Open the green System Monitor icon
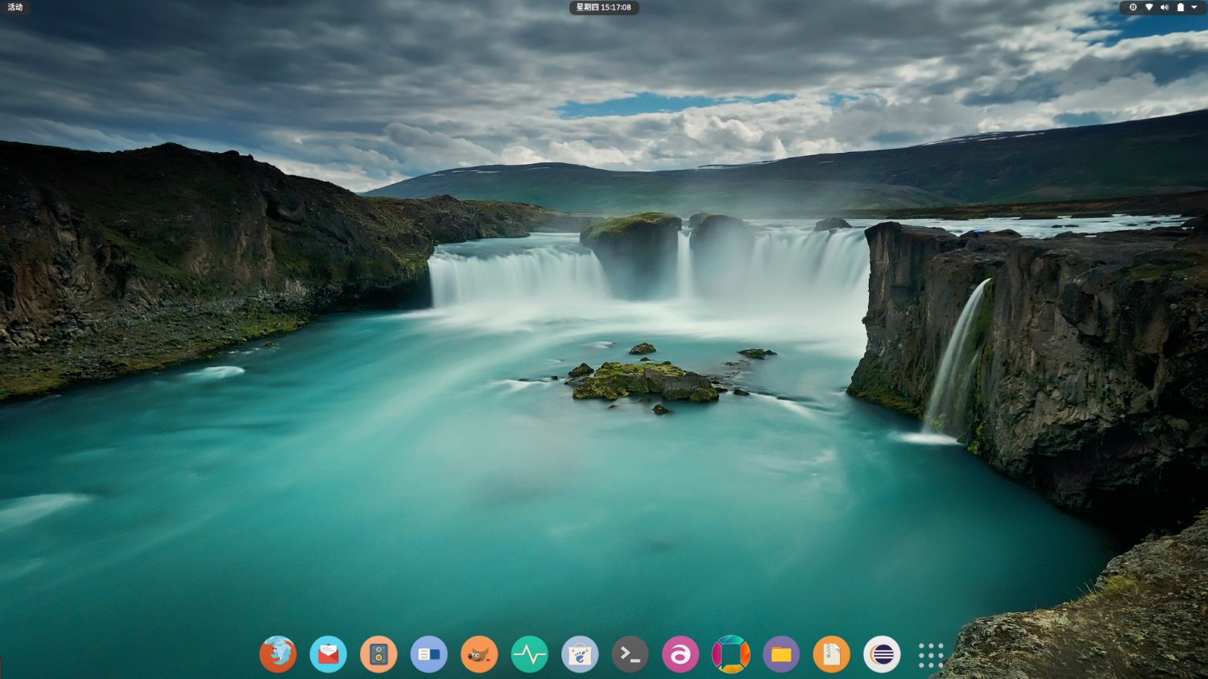 530,654
